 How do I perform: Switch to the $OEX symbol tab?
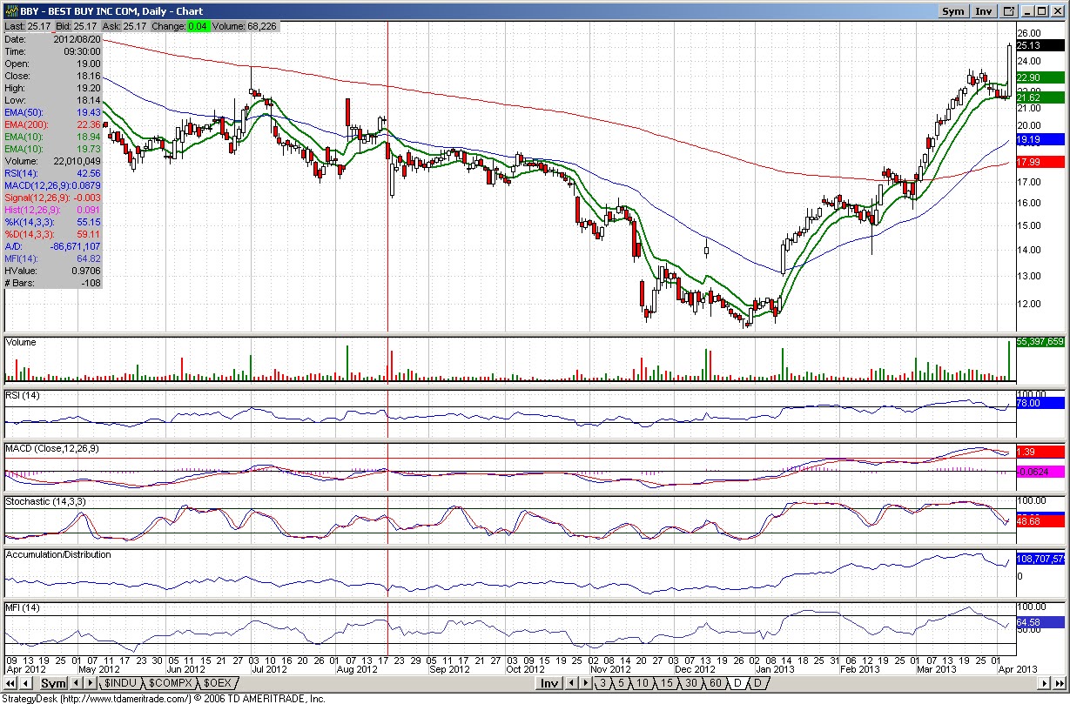(218, 684)
